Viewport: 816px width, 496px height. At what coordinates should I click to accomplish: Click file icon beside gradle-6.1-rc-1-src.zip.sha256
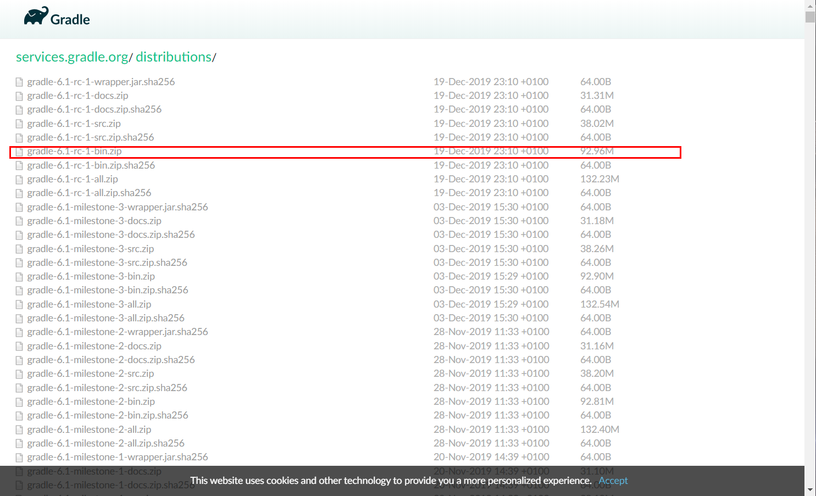tap(20, 138)
